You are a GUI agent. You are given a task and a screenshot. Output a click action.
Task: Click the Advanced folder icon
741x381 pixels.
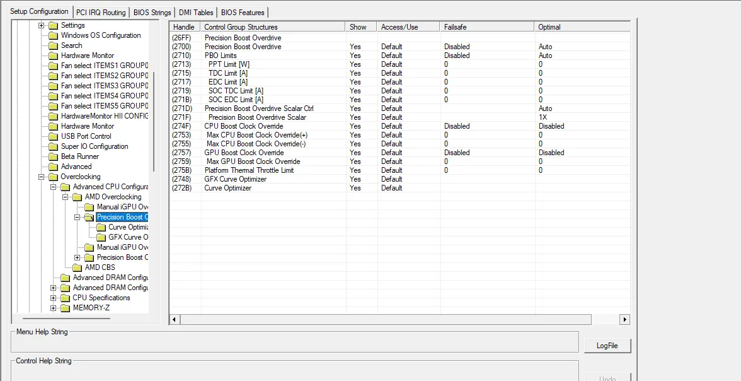coord(54,167)
